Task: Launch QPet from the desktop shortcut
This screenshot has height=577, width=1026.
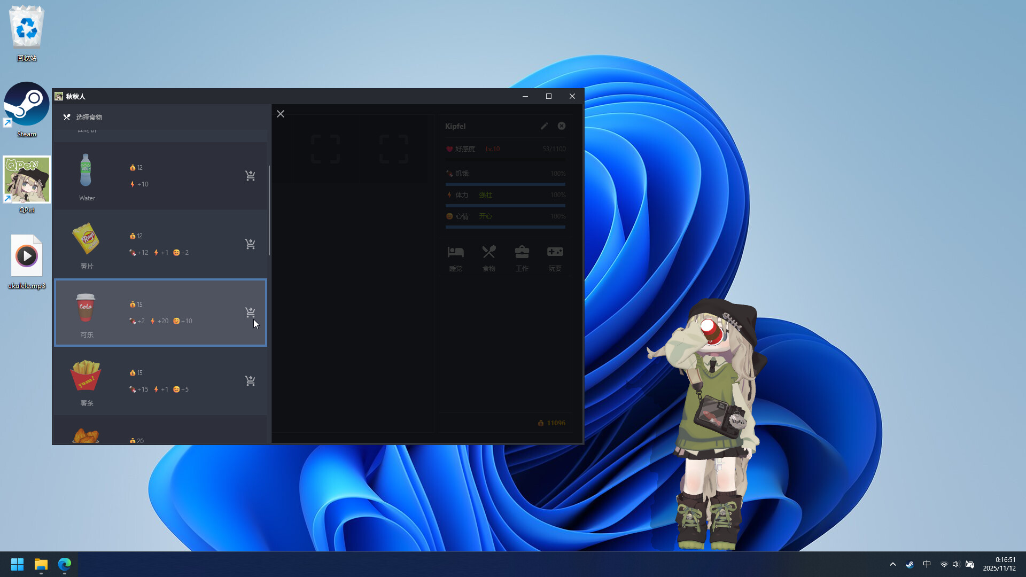Action: (x=26, y=180)
